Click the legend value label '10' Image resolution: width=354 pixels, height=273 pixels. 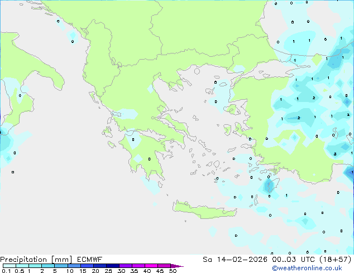(70, 271)
